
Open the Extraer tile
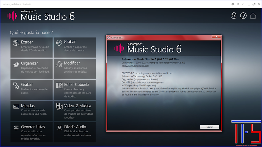[x=31, y=47]
